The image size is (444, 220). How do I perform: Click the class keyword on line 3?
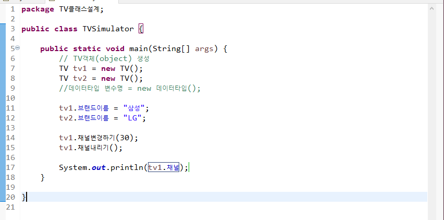(x=66, y=29)
